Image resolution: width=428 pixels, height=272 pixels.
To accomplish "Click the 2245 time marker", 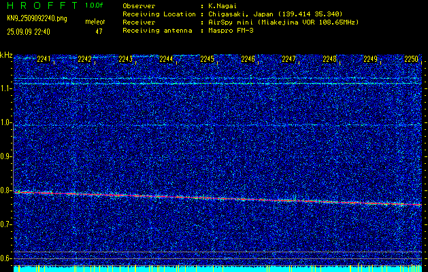I will click(x=207, y=59).
